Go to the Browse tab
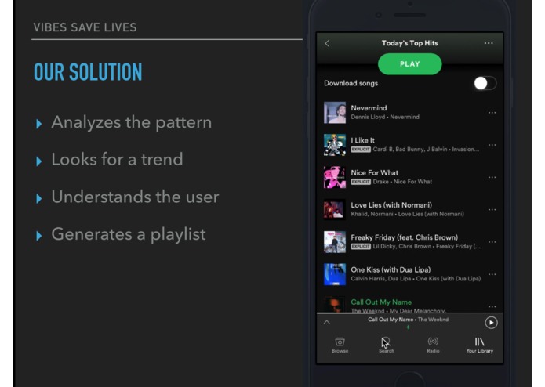 (340, 345)
